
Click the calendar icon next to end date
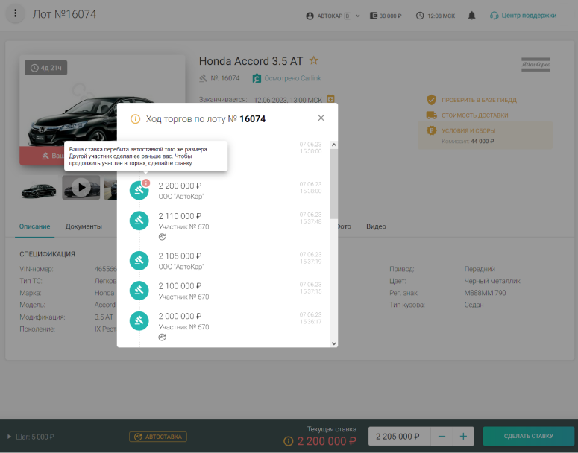(x=331, y=98)
